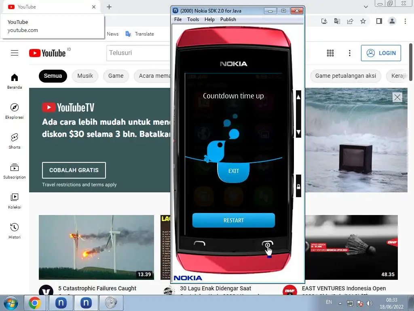
Task: Open the YouTube apps grid icon
Action: click(x=330, y=53)
